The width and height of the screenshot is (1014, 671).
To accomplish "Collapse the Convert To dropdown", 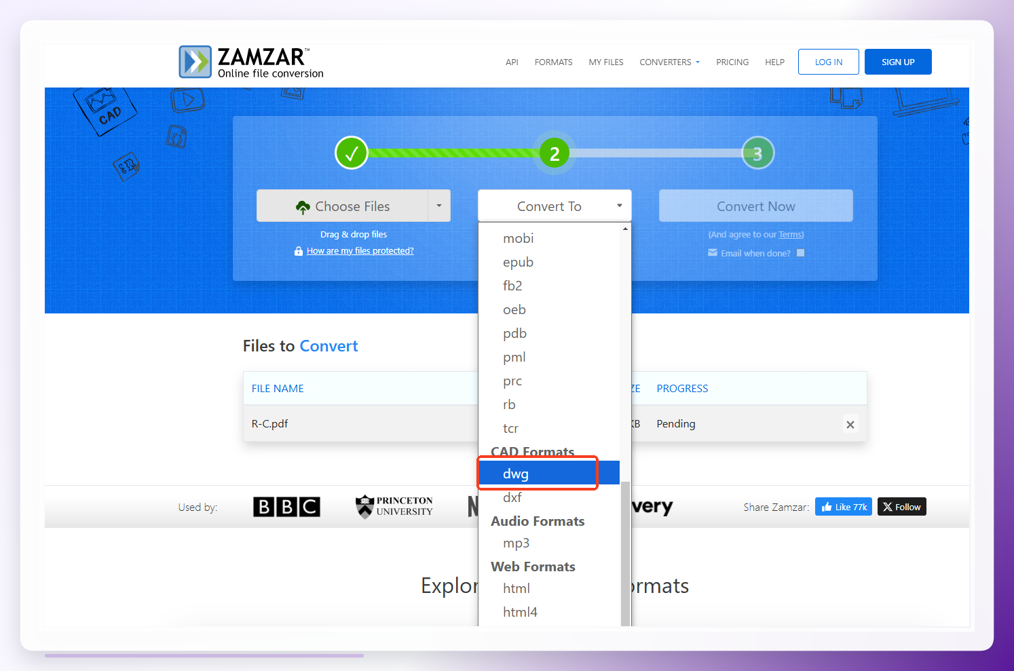I will tap(555, 206).
